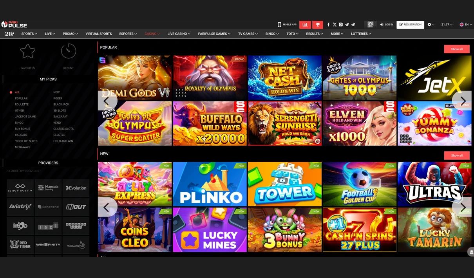474x278 pixels.
Task: Filter by Jackpot Game category
Action: coord(25,117)
